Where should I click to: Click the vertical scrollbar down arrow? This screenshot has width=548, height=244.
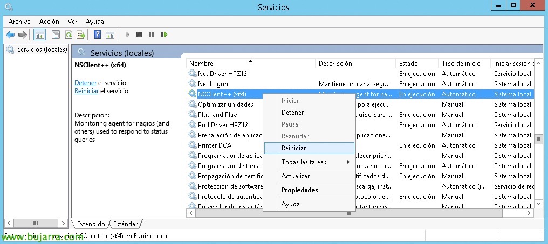pyautogui.click(x=539, y=204)
